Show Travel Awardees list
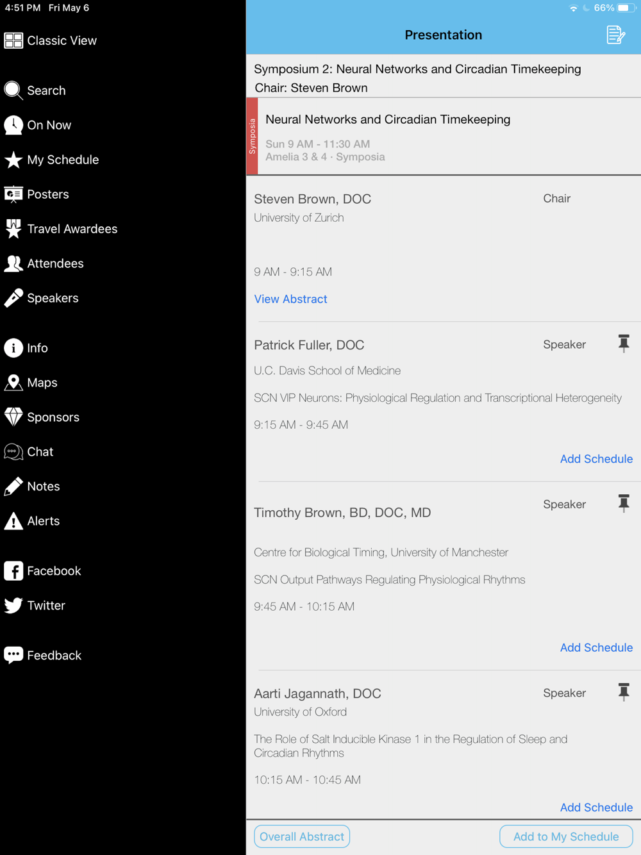 point(61,229)
